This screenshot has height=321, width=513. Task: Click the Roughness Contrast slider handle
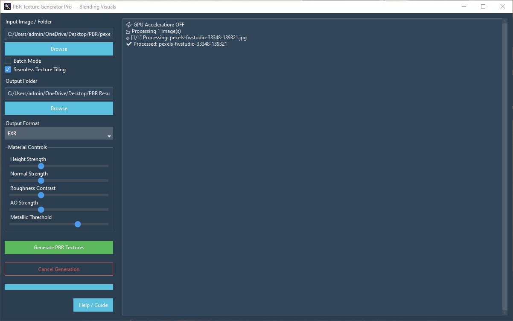(41, 195)
